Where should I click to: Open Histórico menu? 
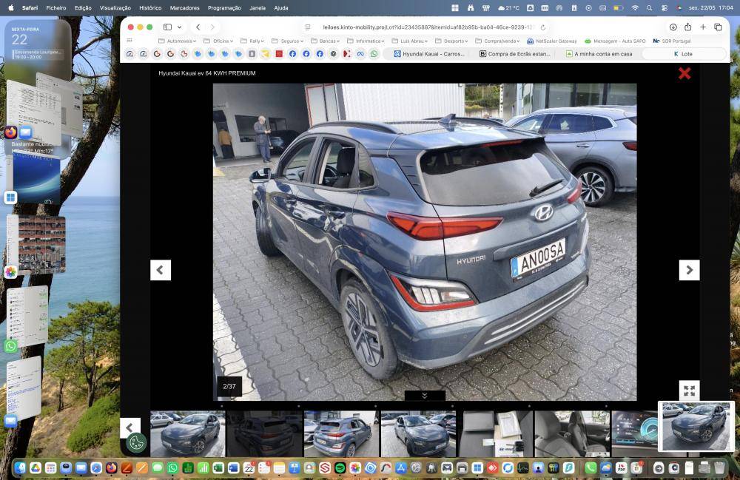coord(150,8)
